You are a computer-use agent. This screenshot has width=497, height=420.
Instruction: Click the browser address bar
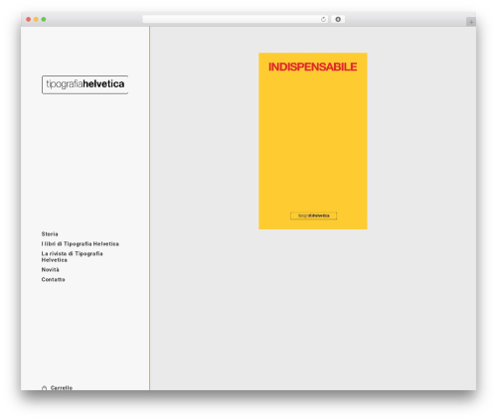click(235, 19)
